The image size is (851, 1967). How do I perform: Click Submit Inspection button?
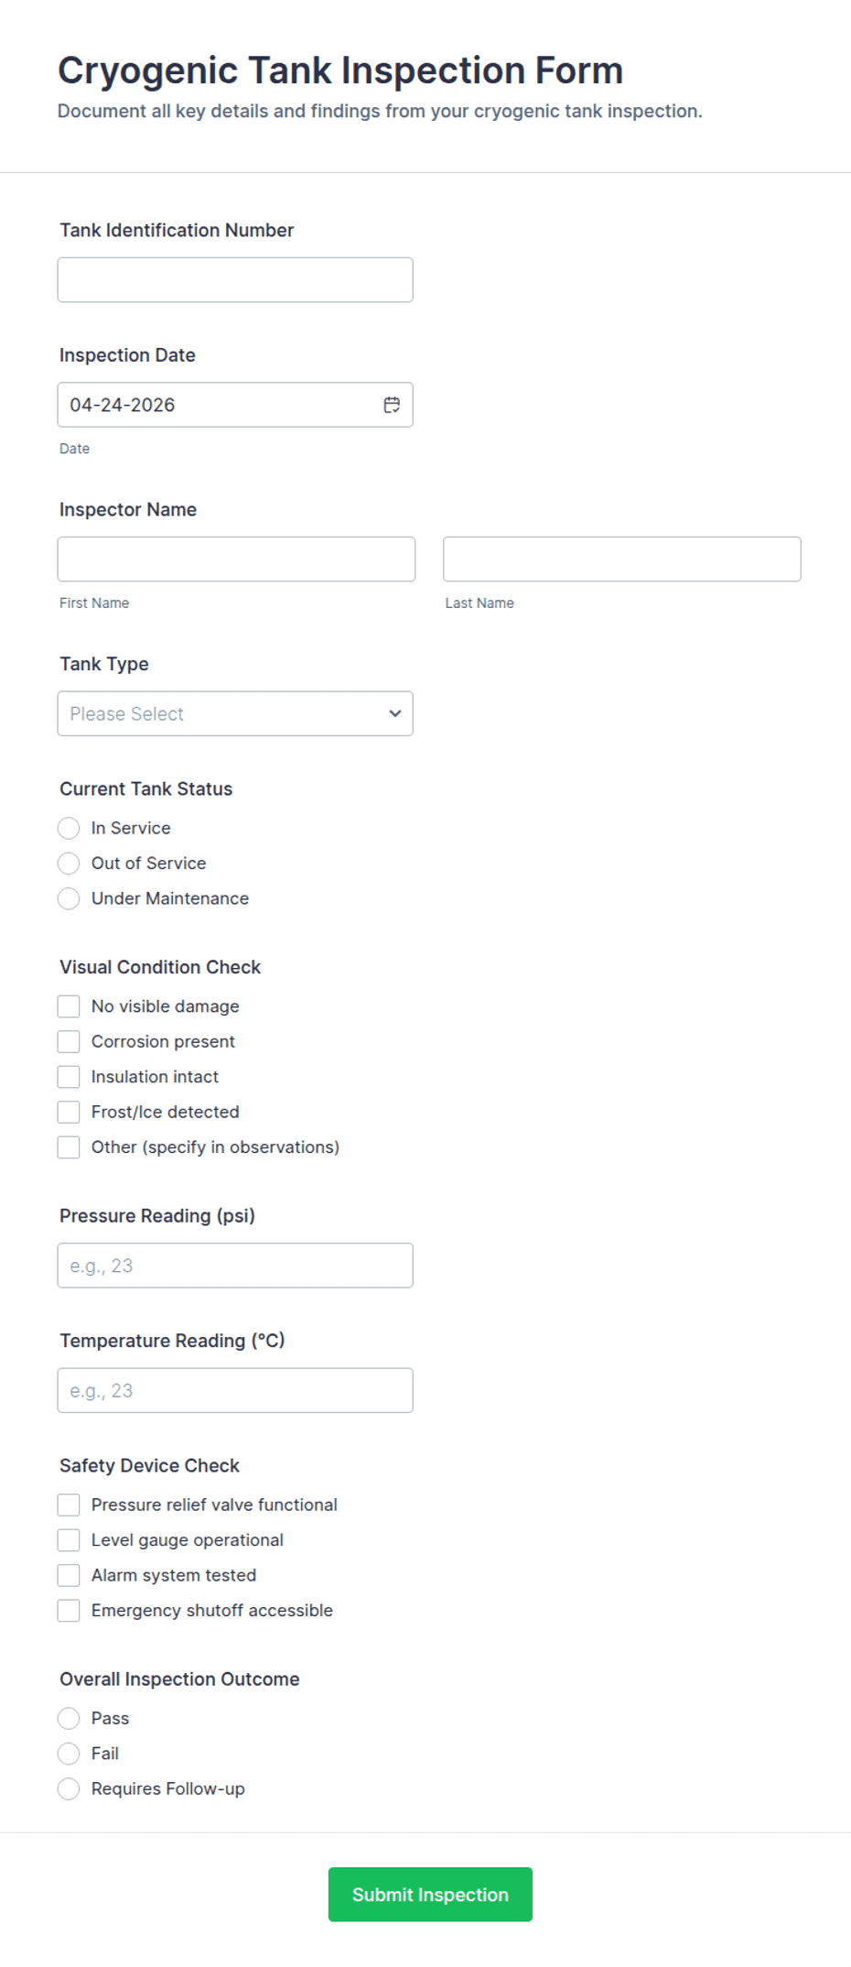(430, 1894)
